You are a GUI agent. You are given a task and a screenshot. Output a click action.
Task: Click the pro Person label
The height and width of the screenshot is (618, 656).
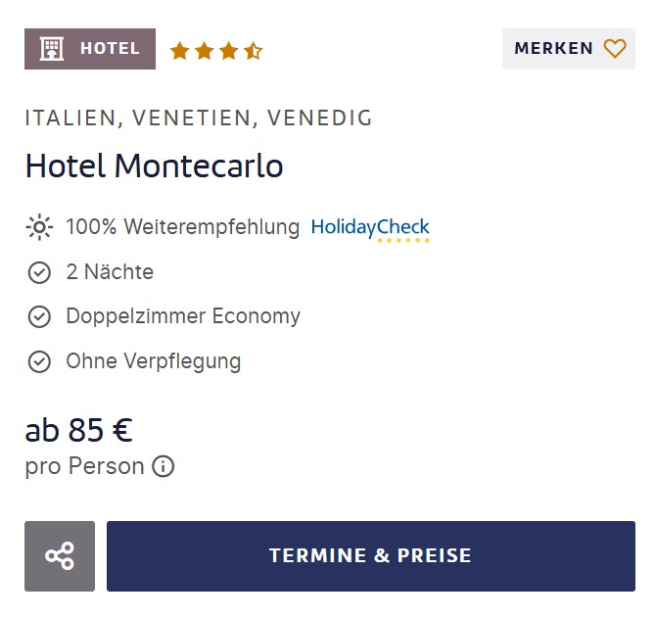84,466
